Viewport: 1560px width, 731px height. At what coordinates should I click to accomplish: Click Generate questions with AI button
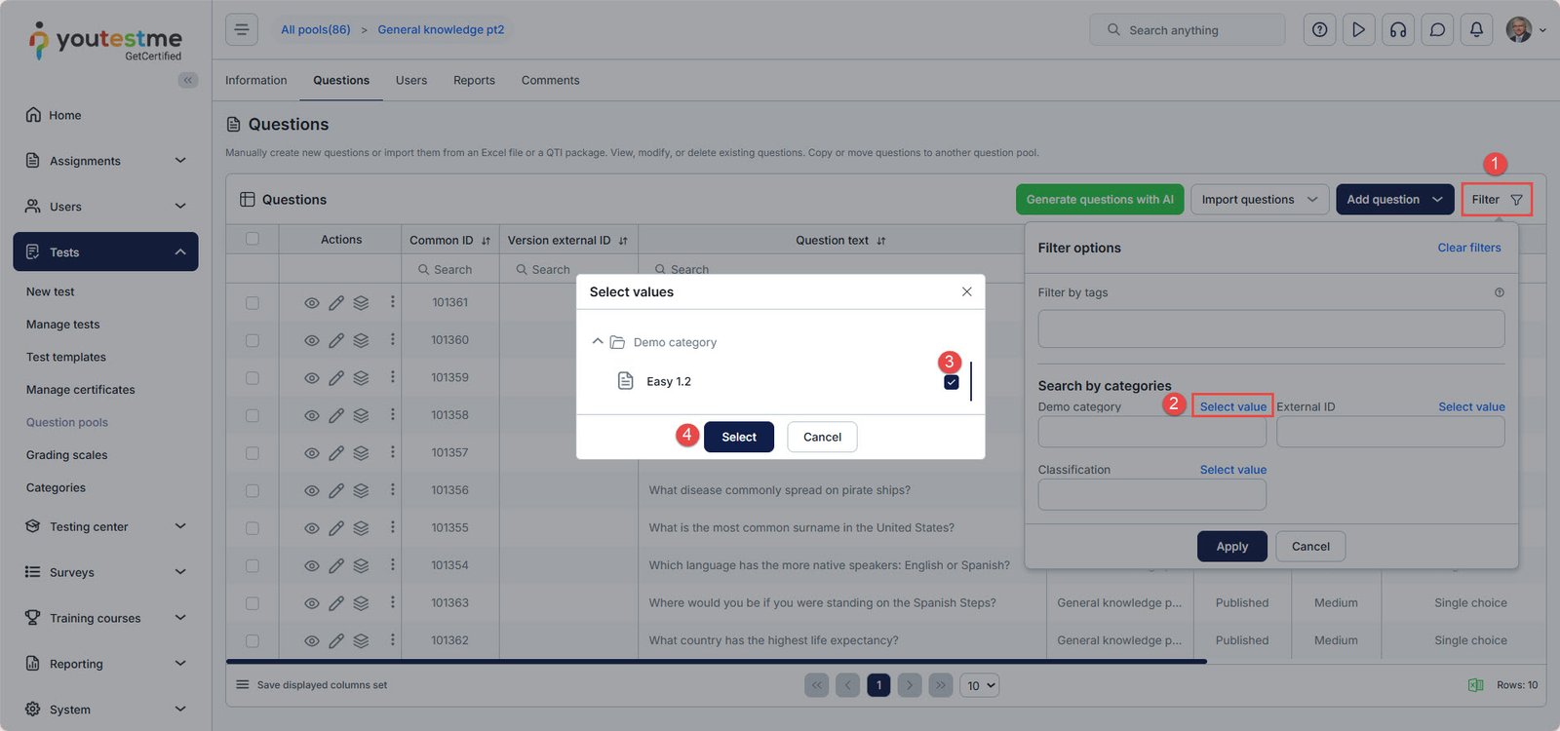coord(1100,200)
